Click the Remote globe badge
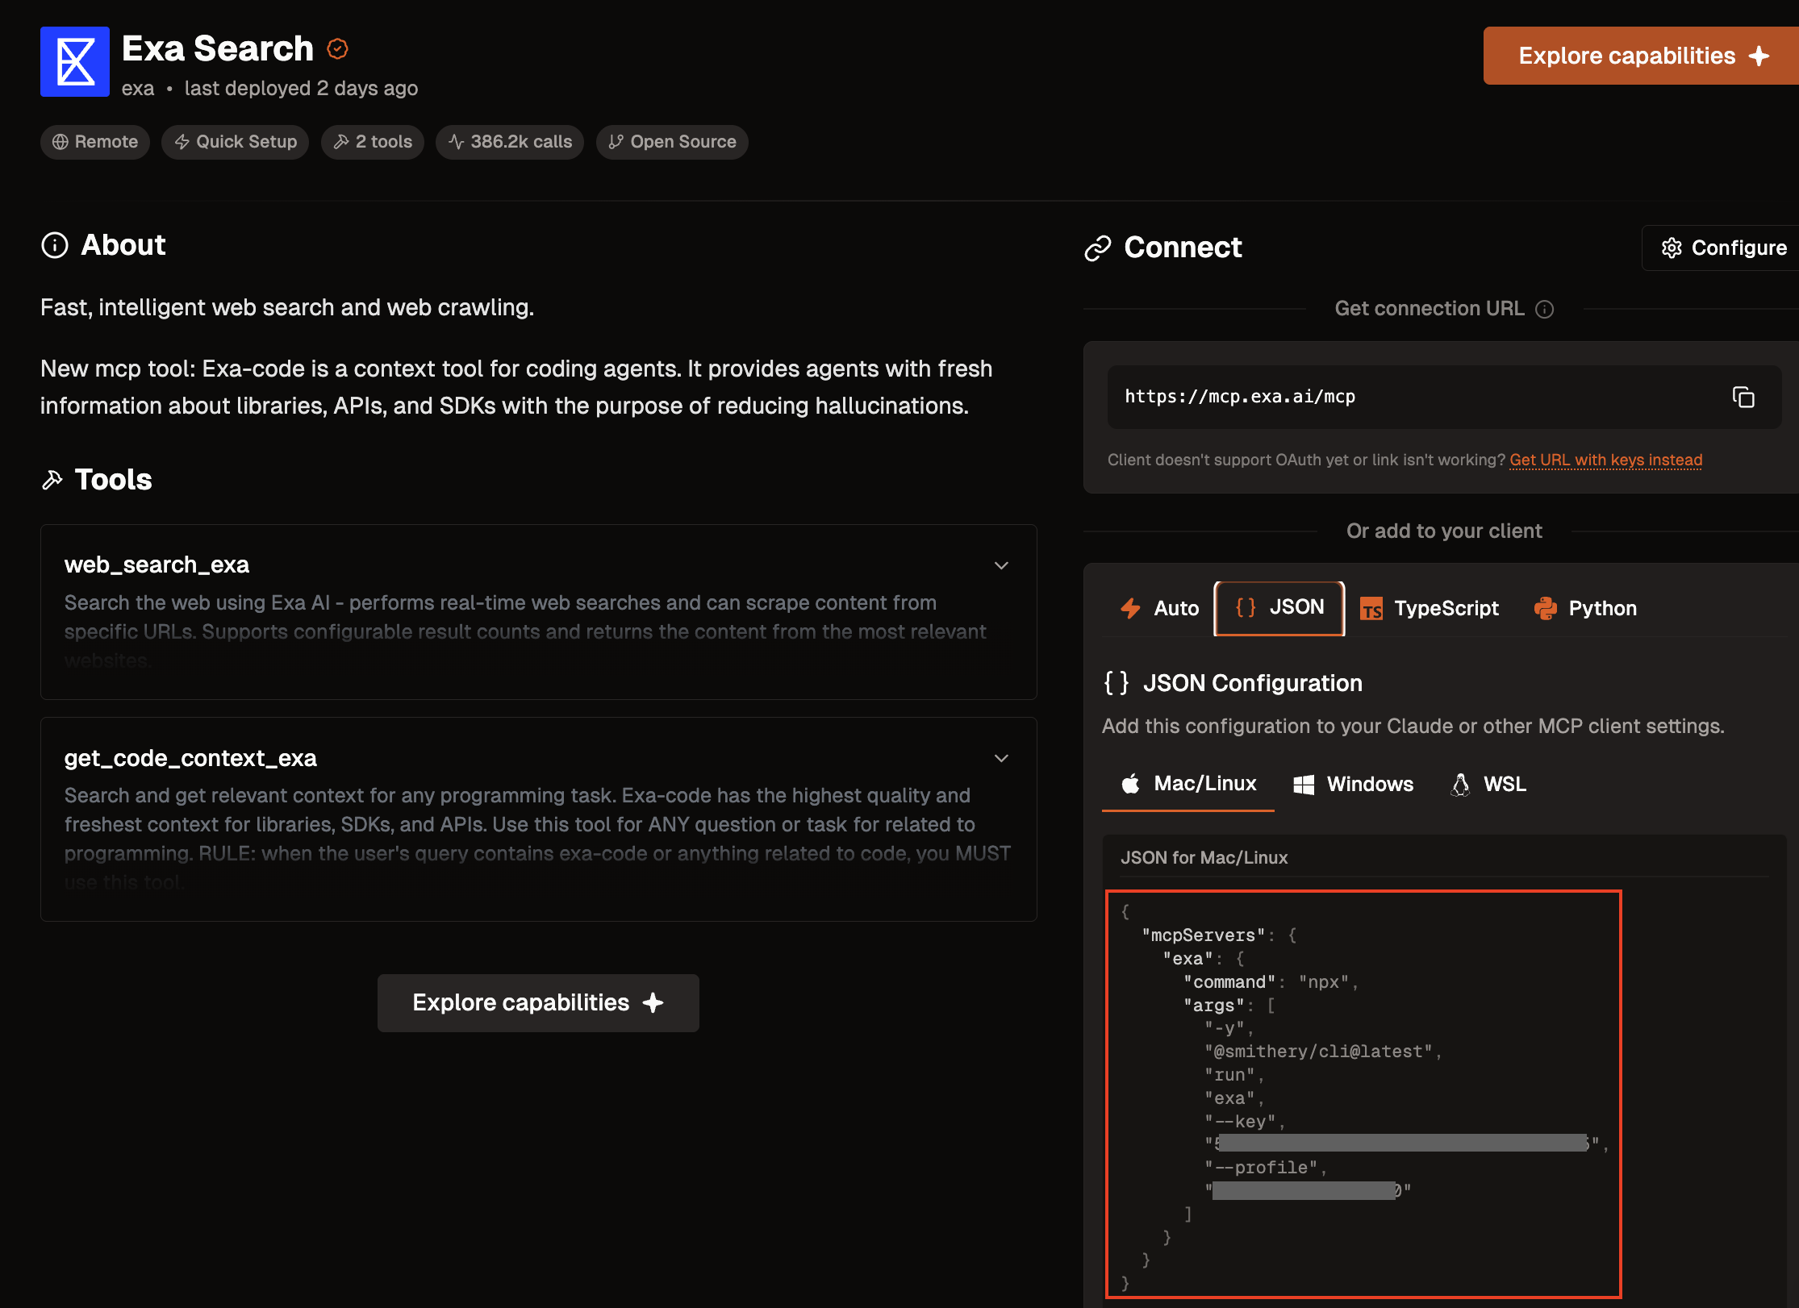Screen dimensions: 1799x1308 click(x=95, y=142)
